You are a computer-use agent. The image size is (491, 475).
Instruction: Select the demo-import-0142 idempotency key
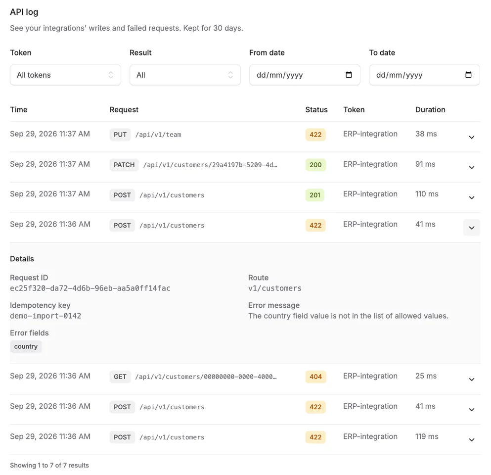(45, 316)
